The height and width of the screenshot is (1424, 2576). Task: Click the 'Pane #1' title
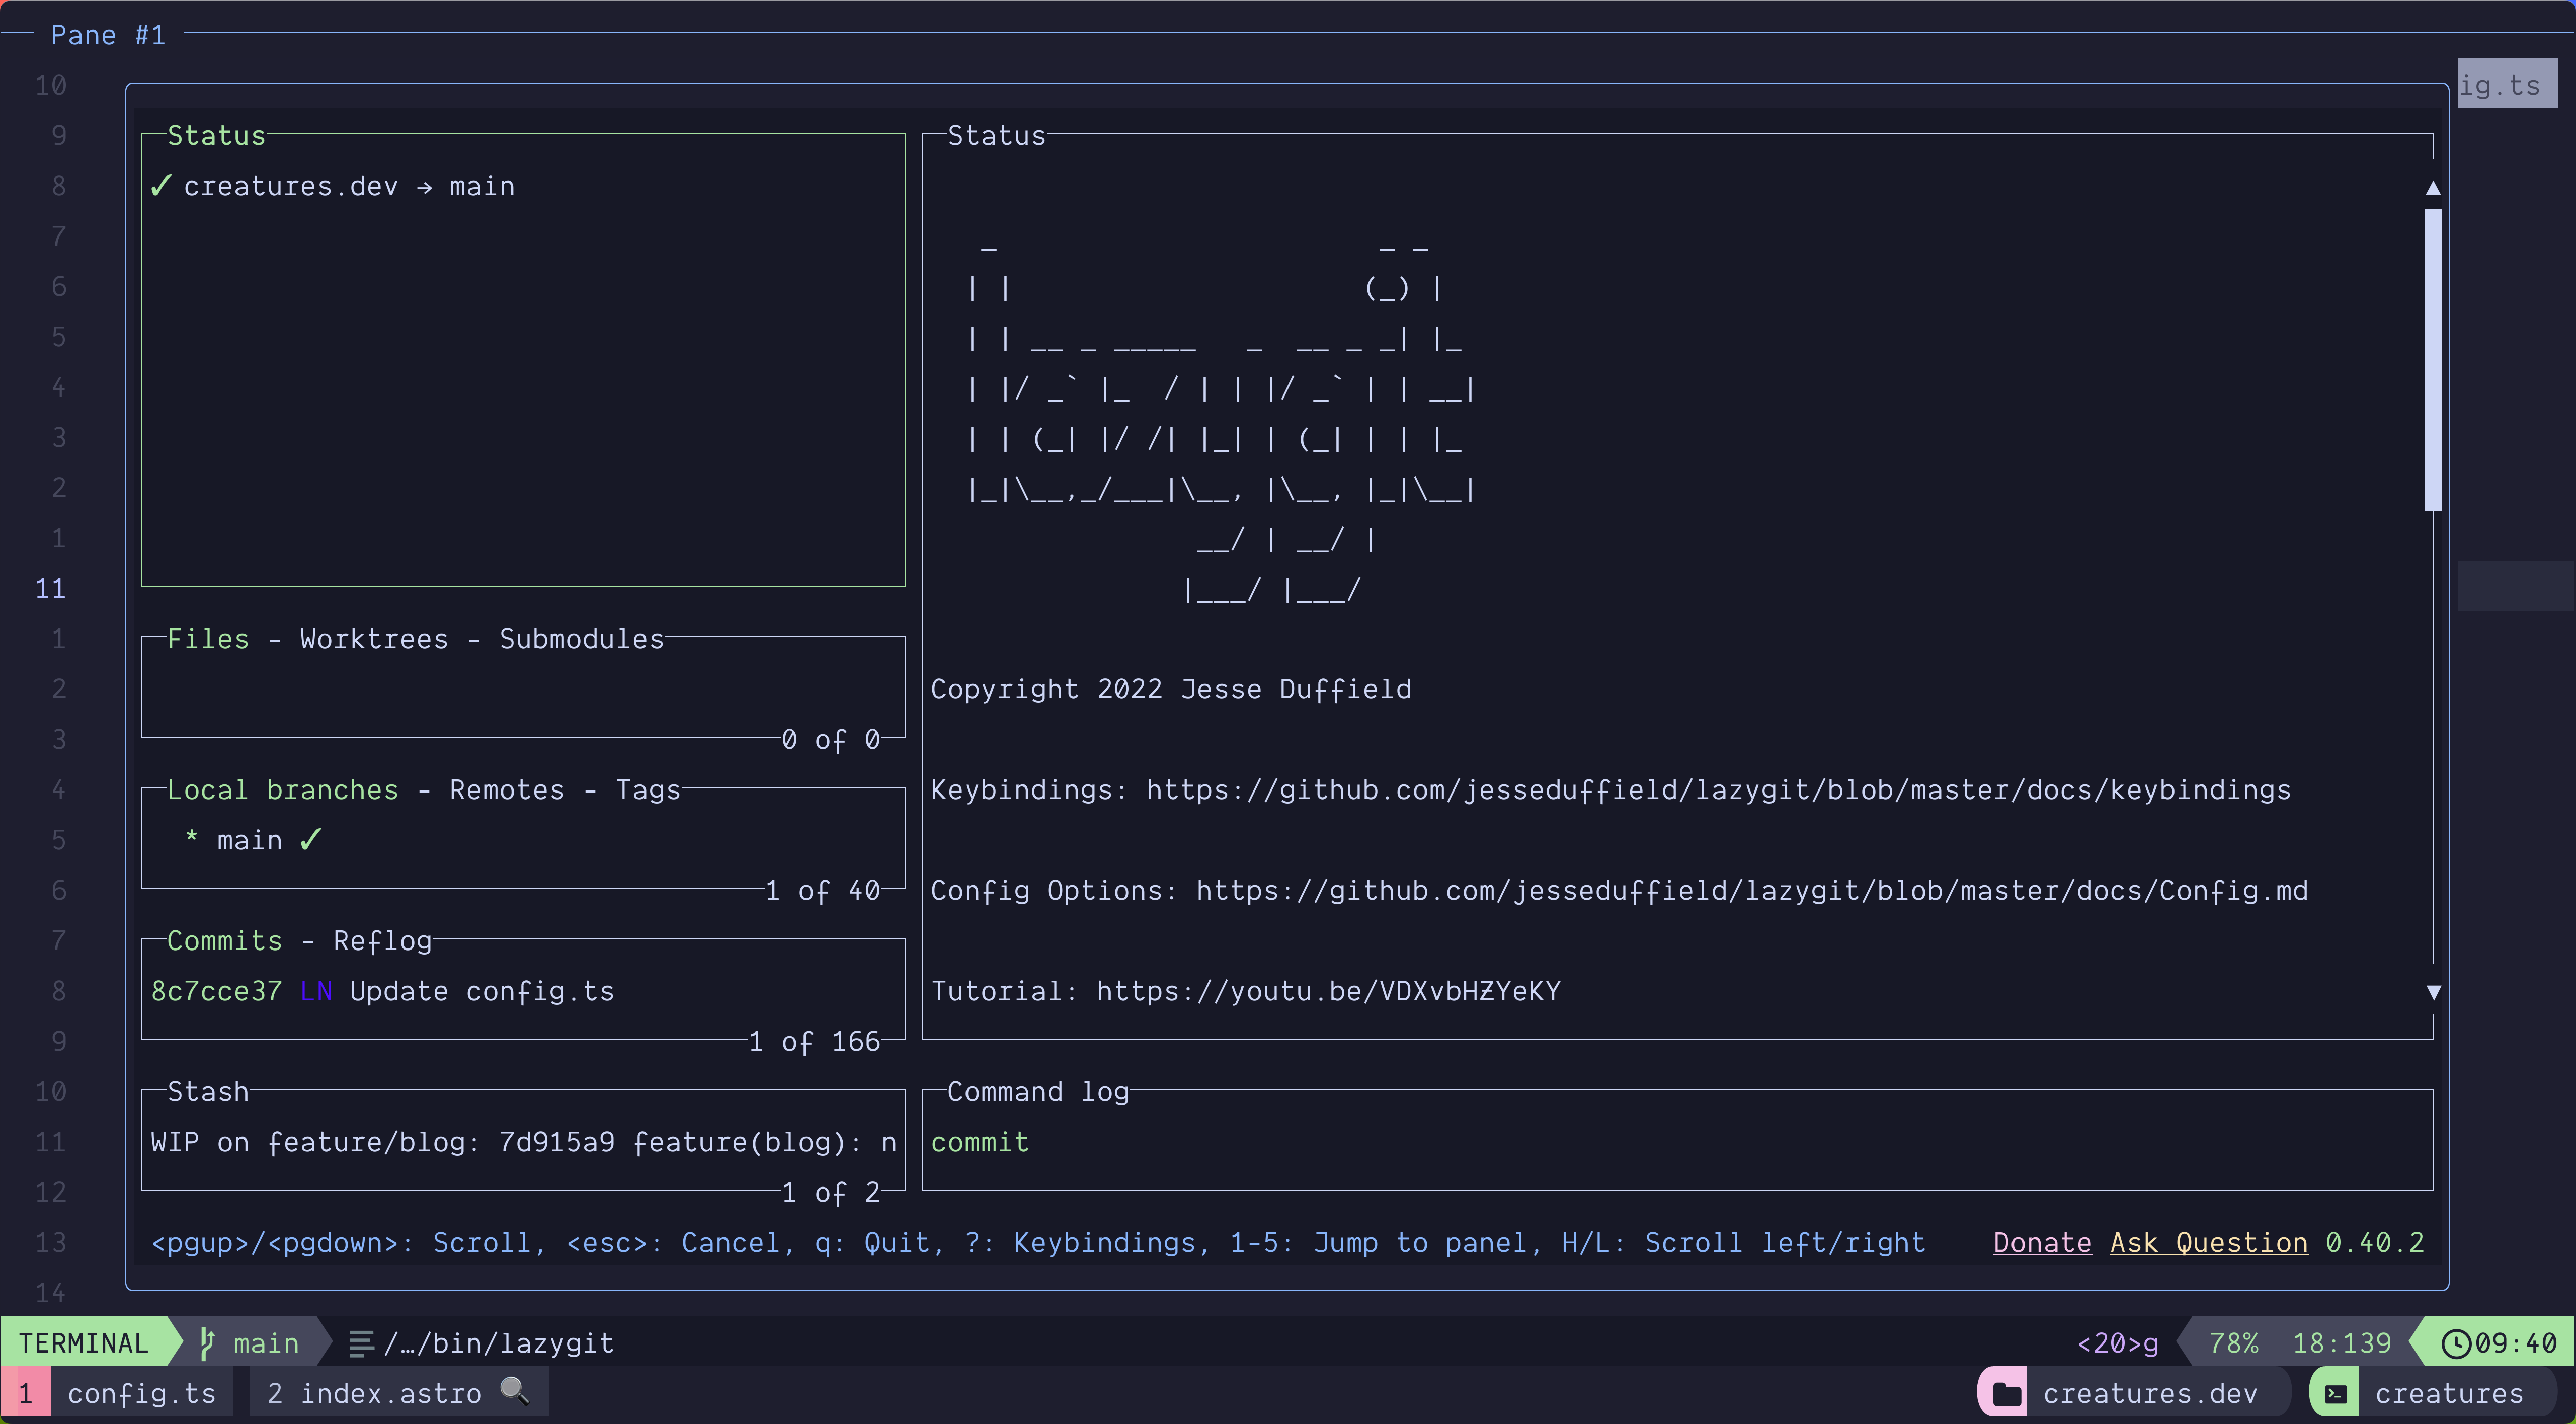[x=108, y=35]
